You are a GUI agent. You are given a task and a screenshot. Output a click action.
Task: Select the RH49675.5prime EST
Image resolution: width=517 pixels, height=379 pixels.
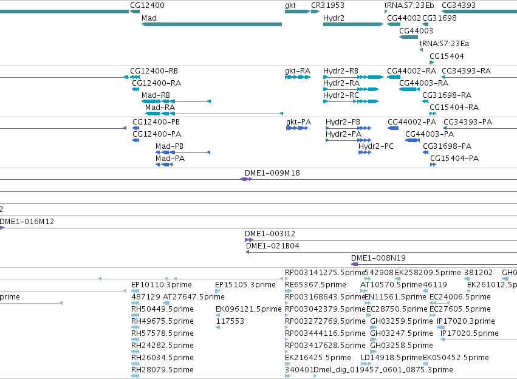135,327
